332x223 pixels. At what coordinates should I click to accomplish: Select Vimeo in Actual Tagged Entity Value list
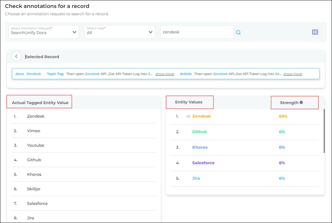[x=33, y=131]
